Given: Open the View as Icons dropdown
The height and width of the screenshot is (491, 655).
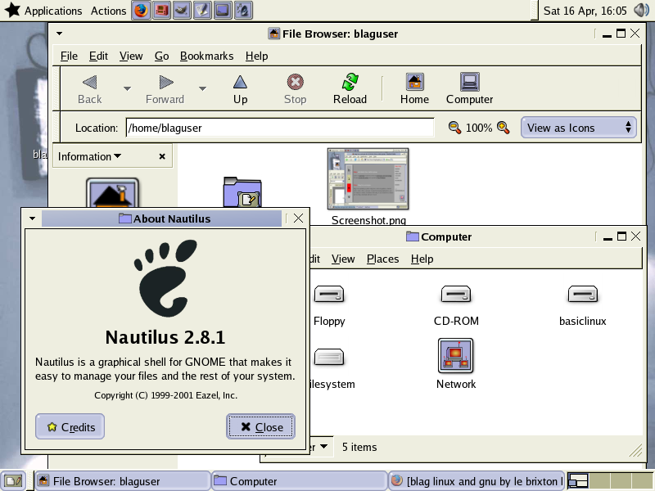Looking at the screenshot, I should (579, 128).
